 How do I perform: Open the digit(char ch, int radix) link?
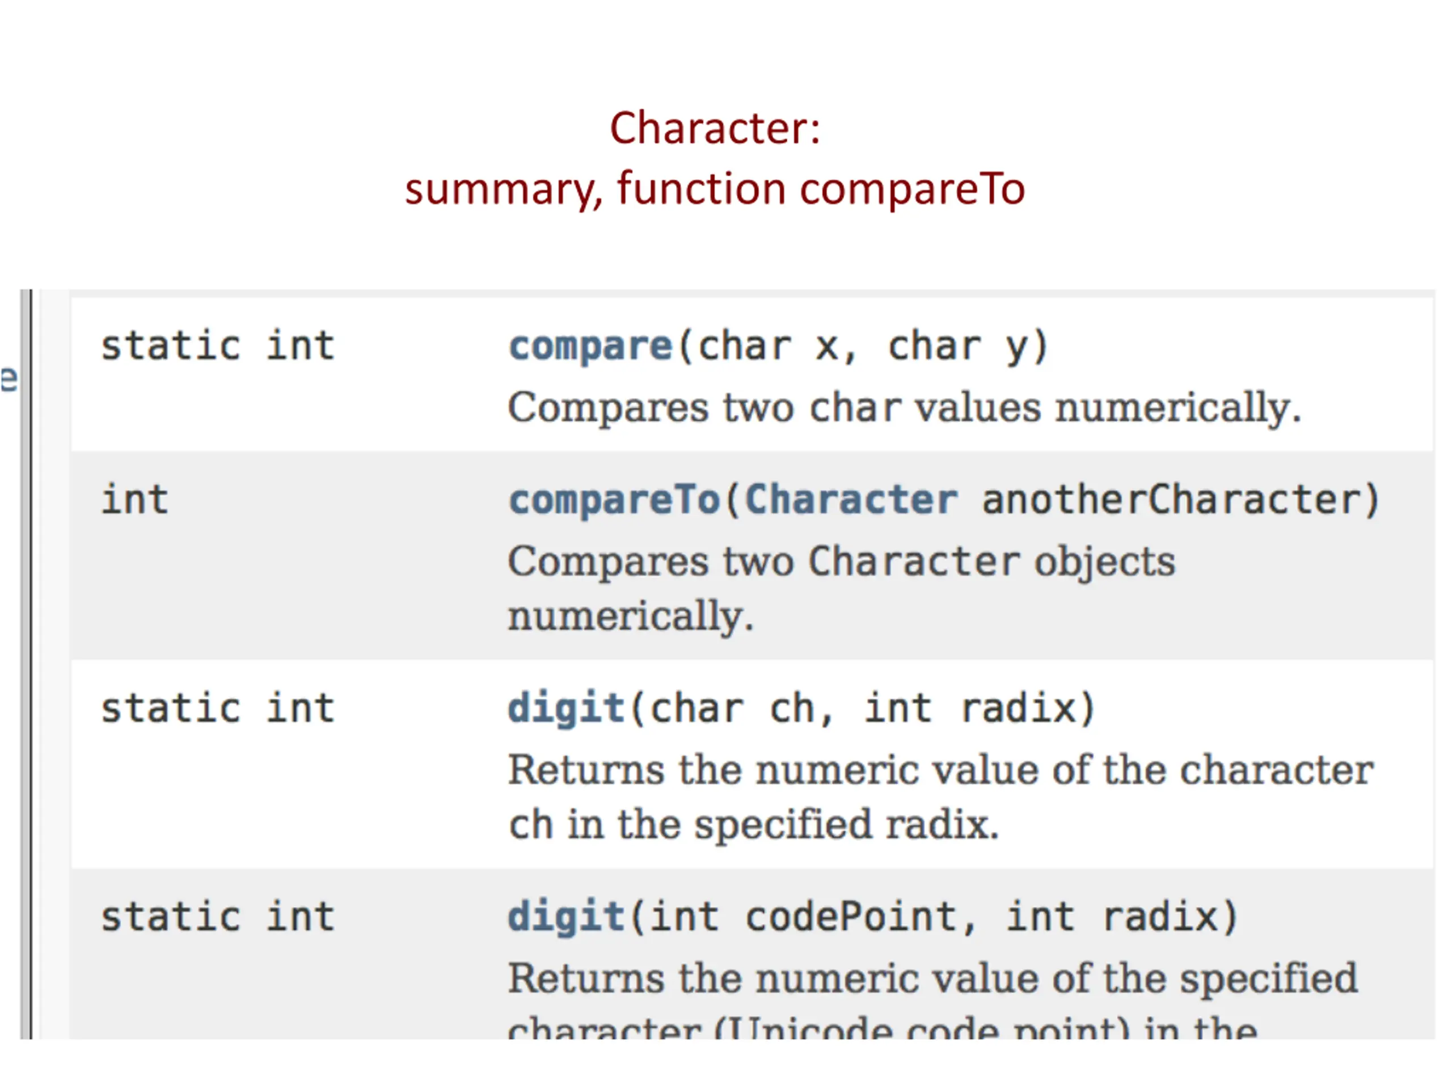[566, 709]
